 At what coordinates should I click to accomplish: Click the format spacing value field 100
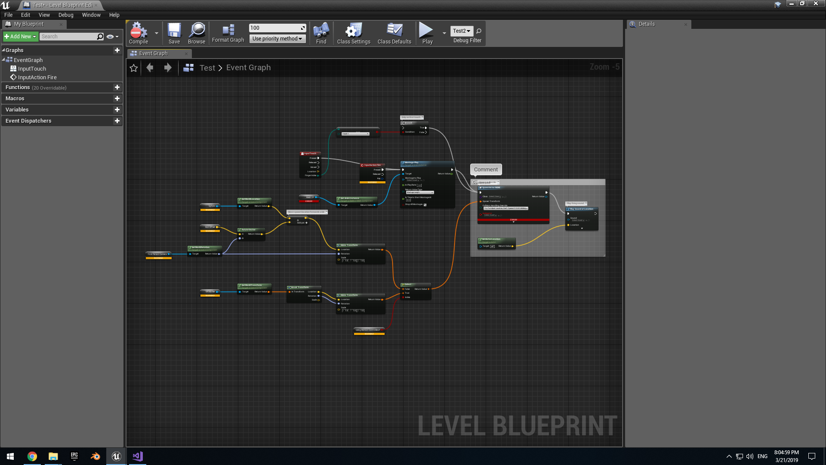tap(277, 28)
